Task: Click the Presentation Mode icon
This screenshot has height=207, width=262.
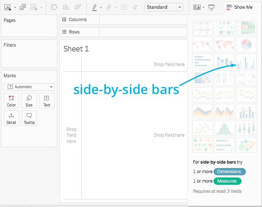Action: coord(211,7)
